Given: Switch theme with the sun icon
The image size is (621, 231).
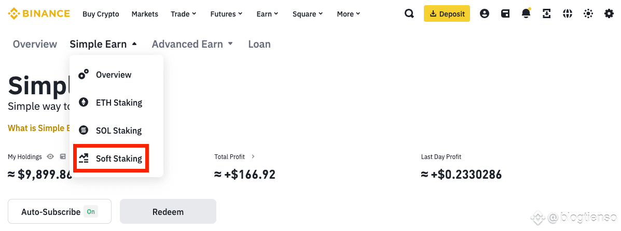Looking at the screenshot, I should point(588,14).
